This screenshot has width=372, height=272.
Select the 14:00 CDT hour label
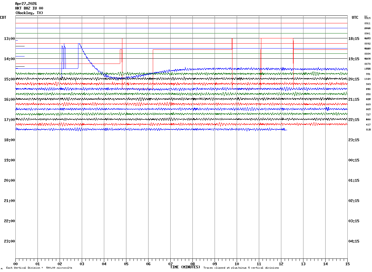coord(10,59)
